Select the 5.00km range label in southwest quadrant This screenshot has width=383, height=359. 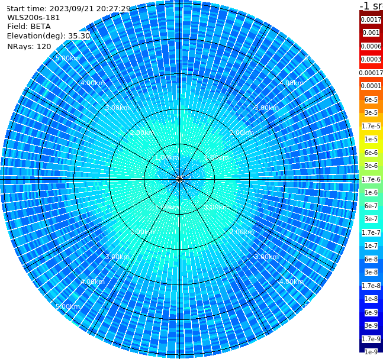click(x=67, y=306)
